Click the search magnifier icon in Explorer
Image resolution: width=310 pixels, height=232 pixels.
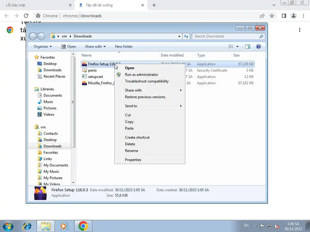(x=261, y=36)
